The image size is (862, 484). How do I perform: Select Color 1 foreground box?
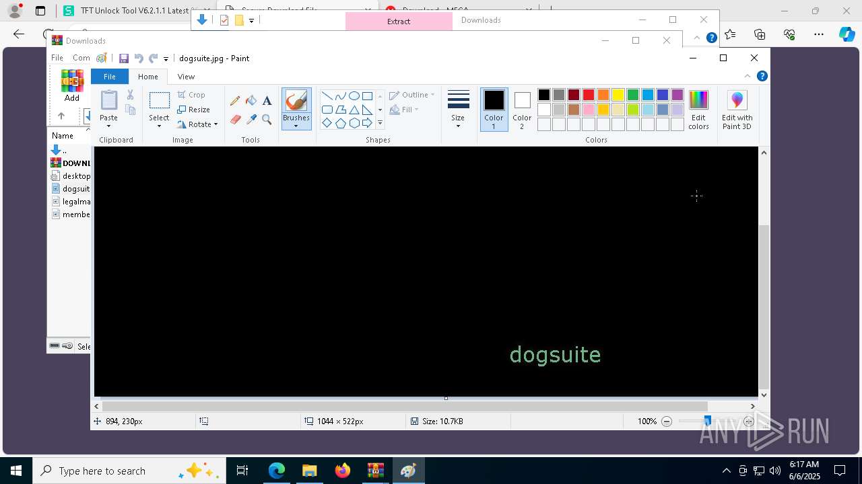pyautogui.click(x=494, y=110)
